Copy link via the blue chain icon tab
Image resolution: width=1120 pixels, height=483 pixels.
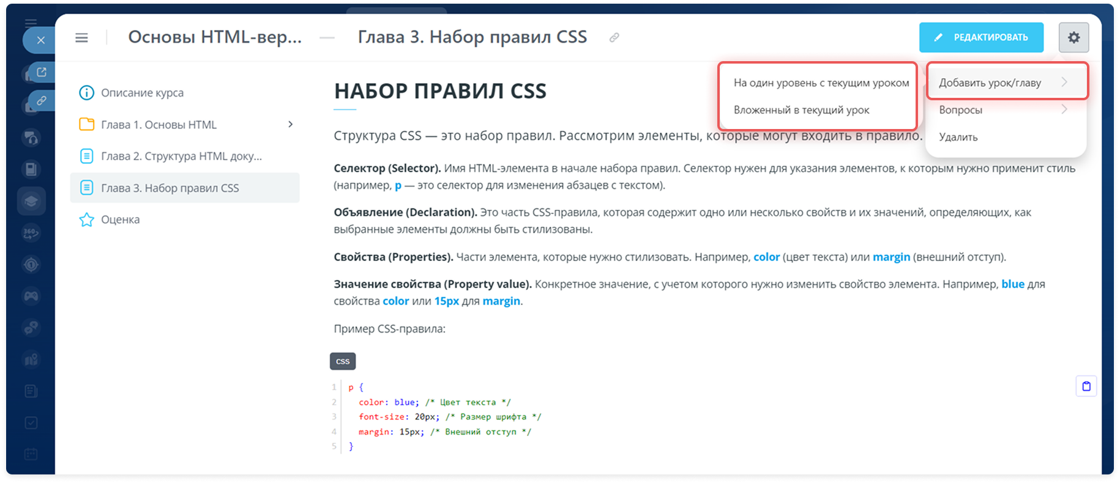pos(41,100)
